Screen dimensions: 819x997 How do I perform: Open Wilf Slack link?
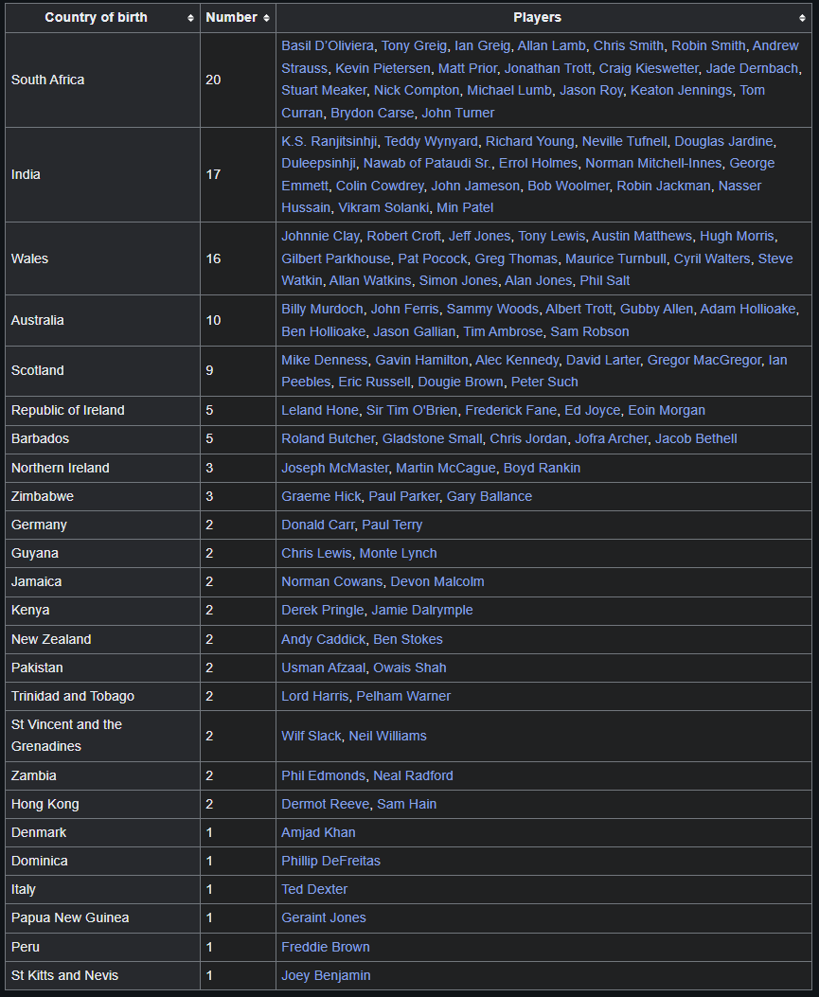pyautogui.click(x=312, y=736)
